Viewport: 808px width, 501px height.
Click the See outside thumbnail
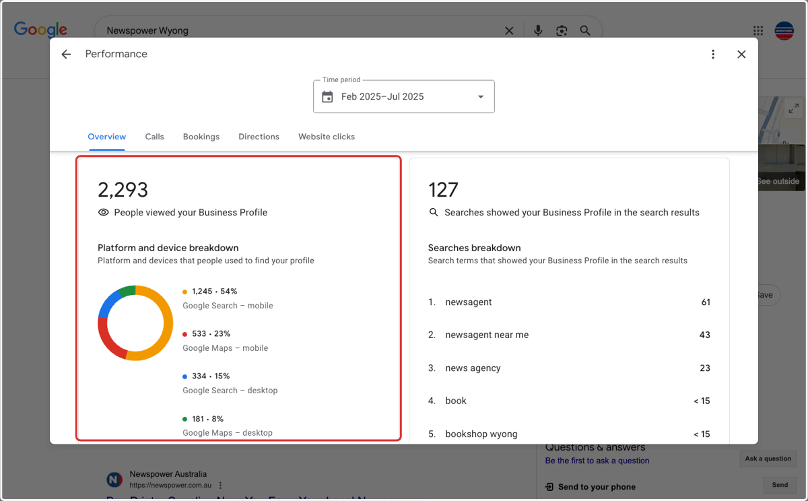pyautogui.click(x=781, y=168)
